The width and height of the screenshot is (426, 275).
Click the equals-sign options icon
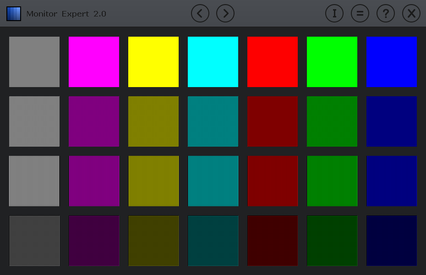(360, 14)
